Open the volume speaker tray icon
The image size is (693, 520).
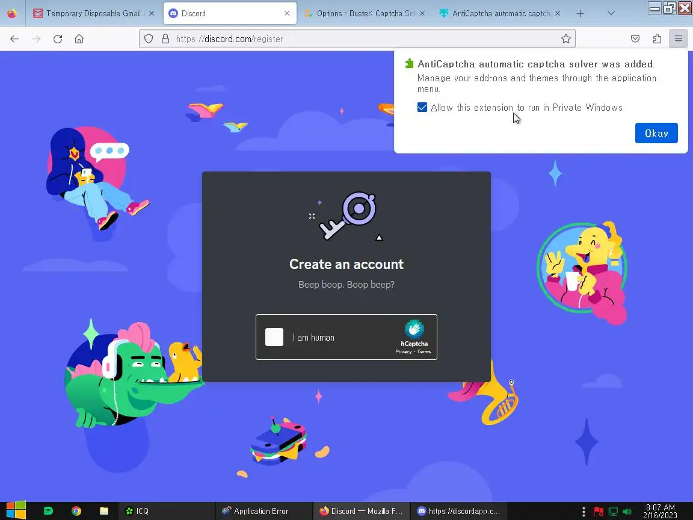pyautogui.click(x=627, y=512)
